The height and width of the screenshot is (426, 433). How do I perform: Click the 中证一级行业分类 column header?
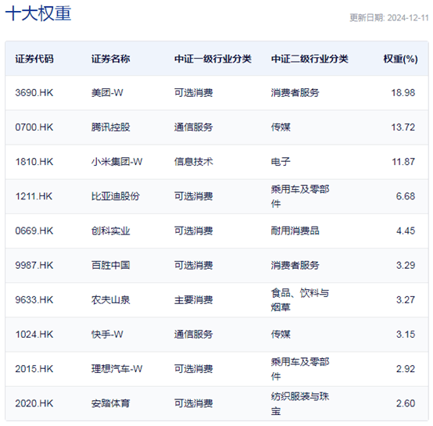pos(213,59)
